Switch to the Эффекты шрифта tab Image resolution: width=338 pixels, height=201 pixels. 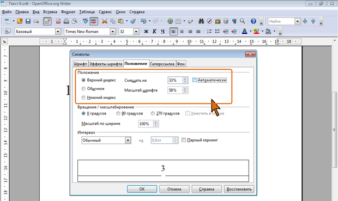point(106,64)
